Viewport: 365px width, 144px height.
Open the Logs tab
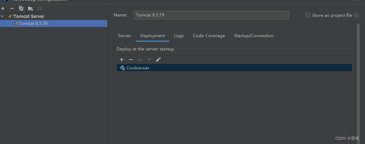[179, 36]
